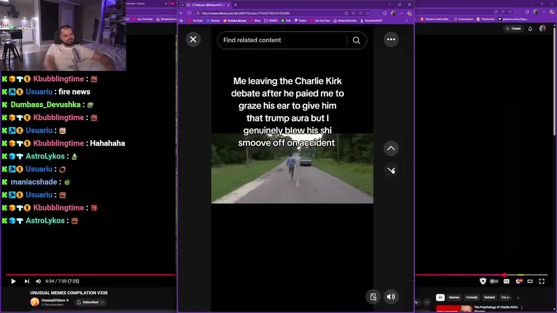
Task: Show more filter chips with right arrow
Action: point(518,298)
